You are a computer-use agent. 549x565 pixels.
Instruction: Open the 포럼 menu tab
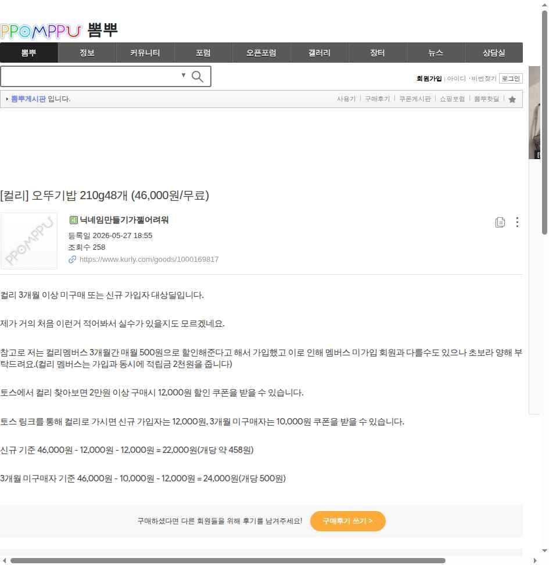click(203, 53)
